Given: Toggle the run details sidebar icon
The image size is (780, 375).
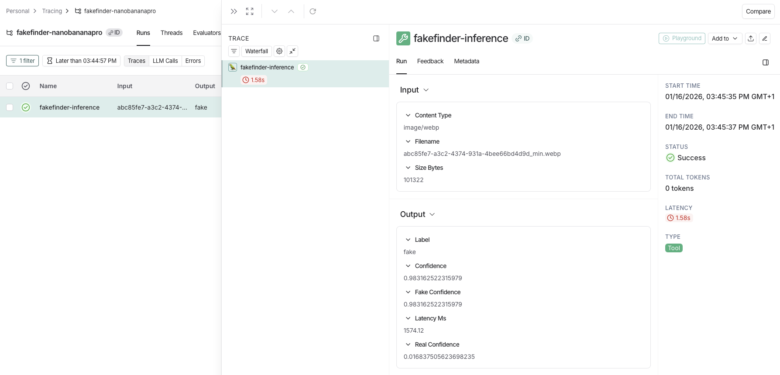Looking at the screenshot, I should [x=766, y=62].
